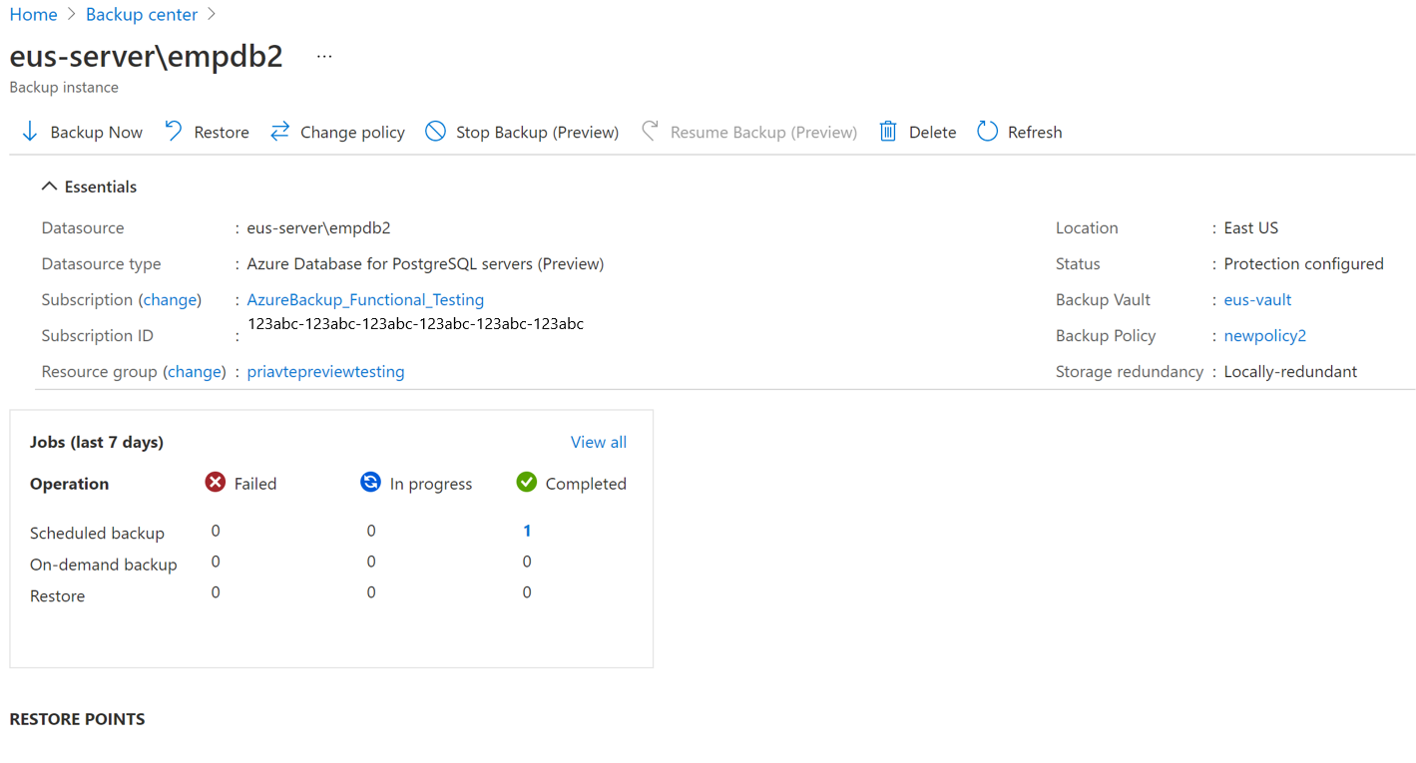Collapse the Essentials section
Screen dimensions: 1416x763
point(49,186)
